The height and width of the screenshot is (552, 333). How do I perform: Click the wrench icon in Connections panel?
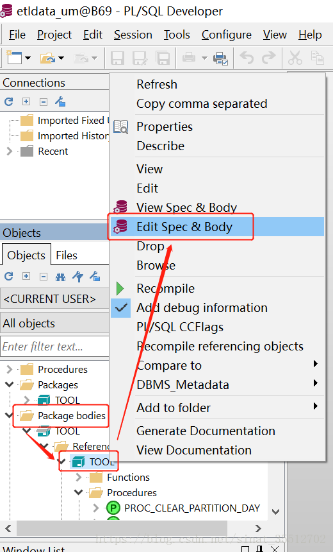tap(60, 102)
